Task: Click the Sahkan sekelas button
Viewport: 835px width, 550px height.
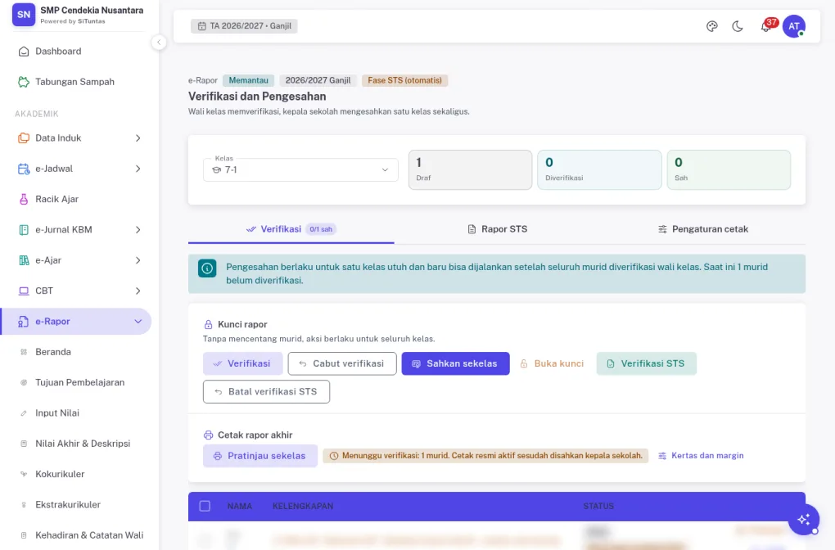Action: 455,363
